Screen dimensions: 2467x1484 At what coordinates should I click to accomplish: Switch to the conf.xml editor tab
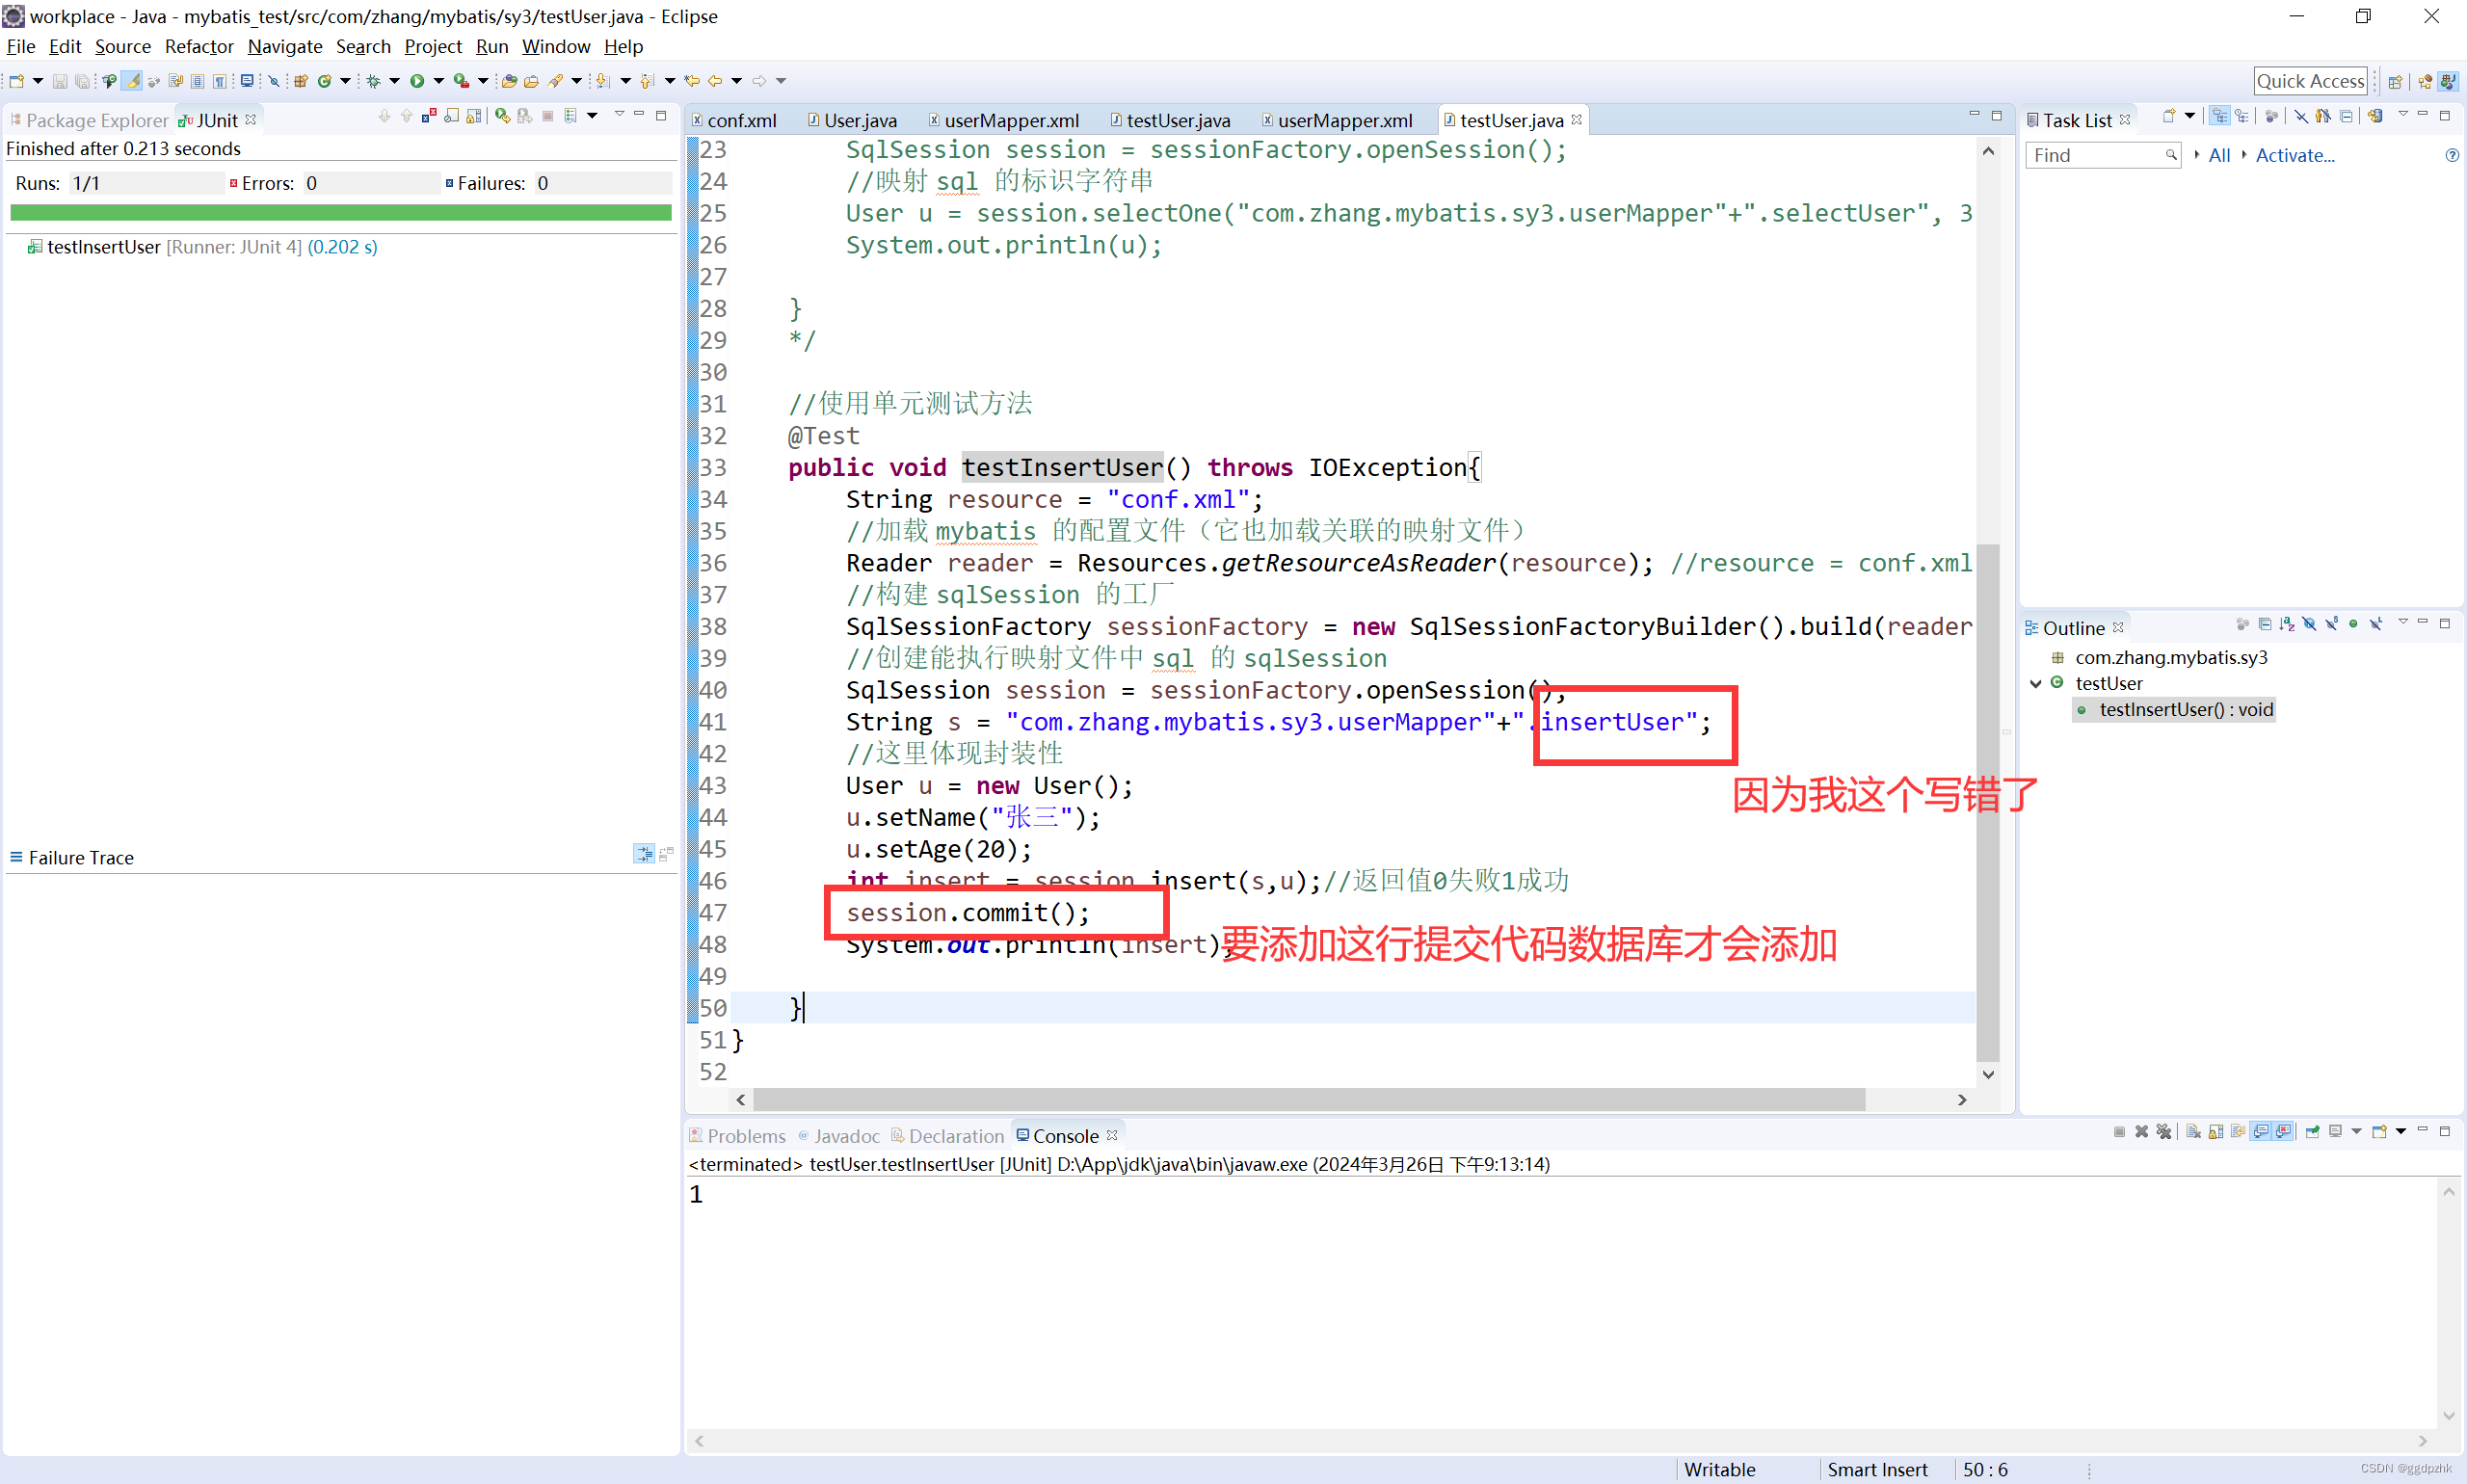coord(735,120)
